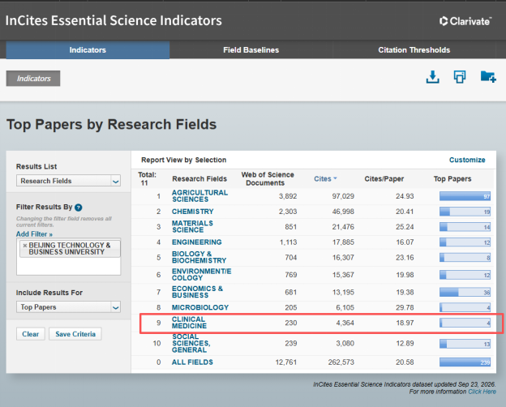Click the print/copy window icon
Screen dimensions: 506x407
pyautogui.click(x=460, y=77)
